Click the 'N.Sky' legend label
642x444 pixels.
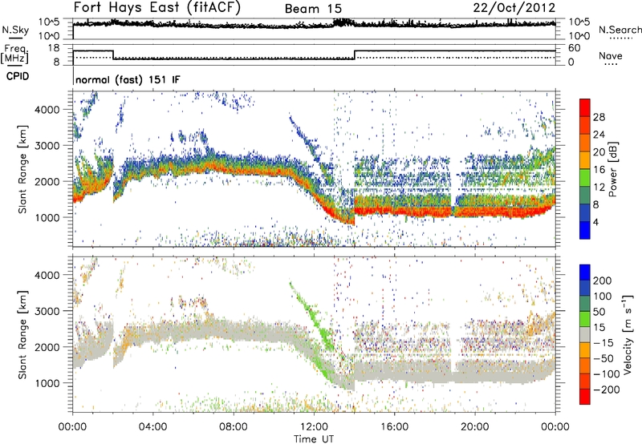click(15, 30)
